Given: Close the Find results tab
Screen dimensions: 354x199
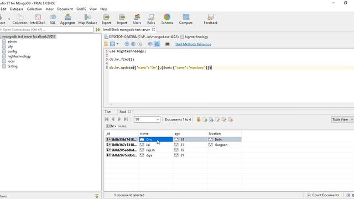Looking at the screenshot, I should (129, 112).
